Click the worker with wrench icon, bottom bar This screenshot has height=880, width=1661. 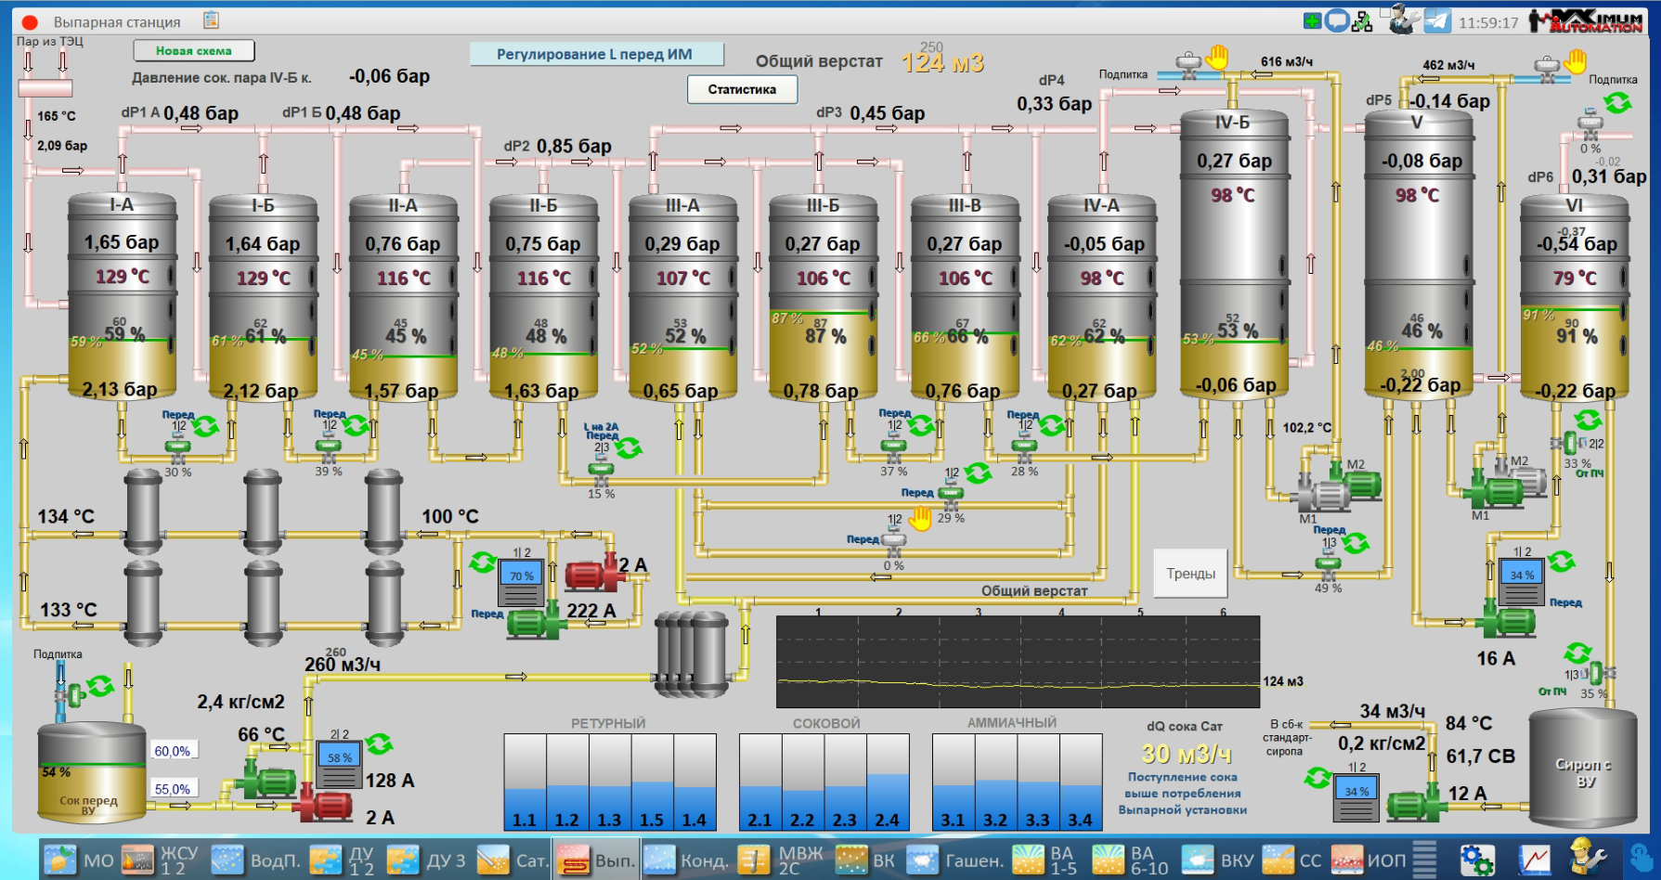1586,859
